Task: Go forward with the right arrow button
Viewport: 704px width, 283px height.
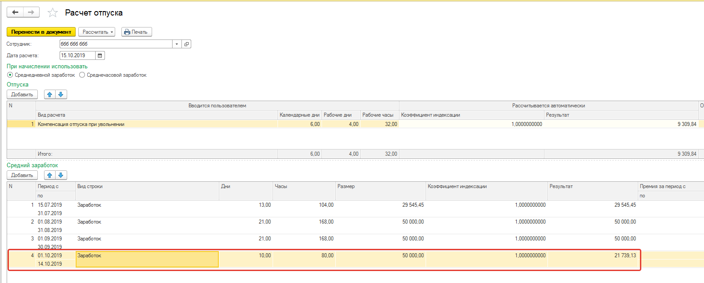Action: (31, 12)
